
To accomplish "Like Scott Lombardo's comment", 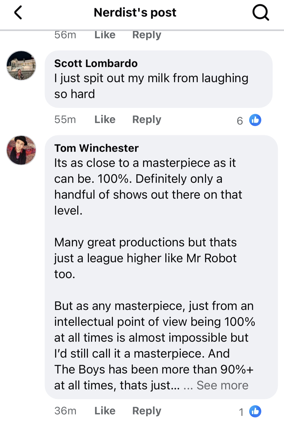I will 105,120.
